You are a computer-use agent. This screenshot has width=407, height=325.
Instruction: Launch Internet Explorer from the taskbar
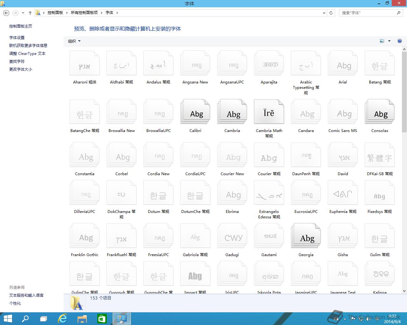click(x=63, y=319)
